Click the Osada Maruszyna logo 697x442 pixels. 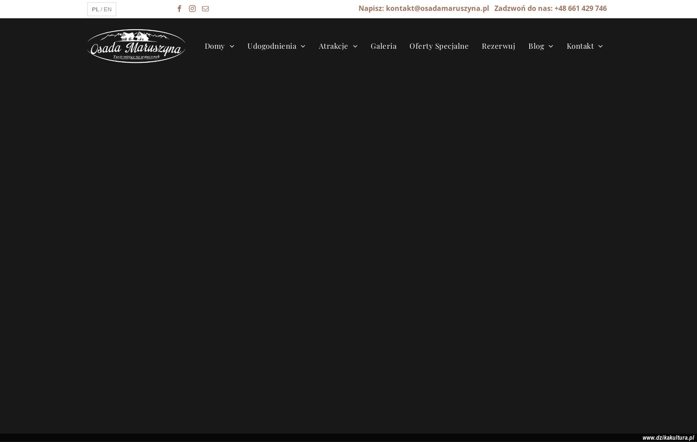coord(137,46)
